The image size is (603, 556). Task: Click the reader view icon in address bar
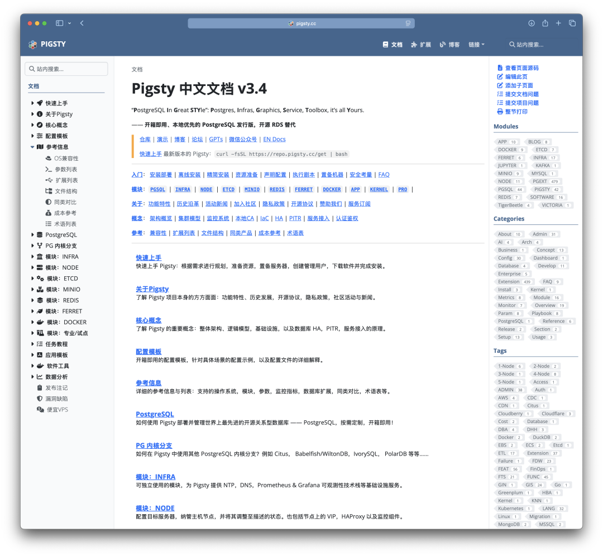pos(408,23)
